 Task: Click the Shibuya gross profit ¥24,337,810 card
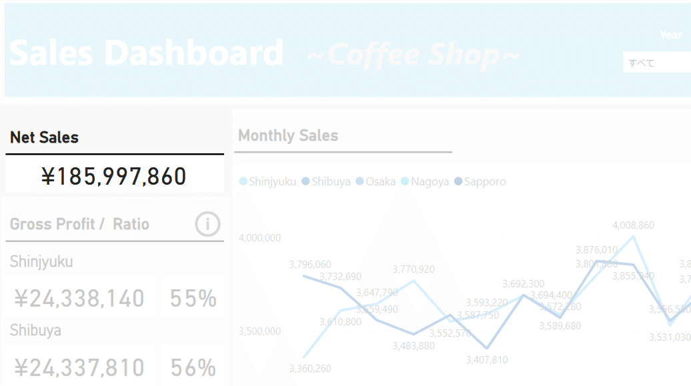coord(79,367)
